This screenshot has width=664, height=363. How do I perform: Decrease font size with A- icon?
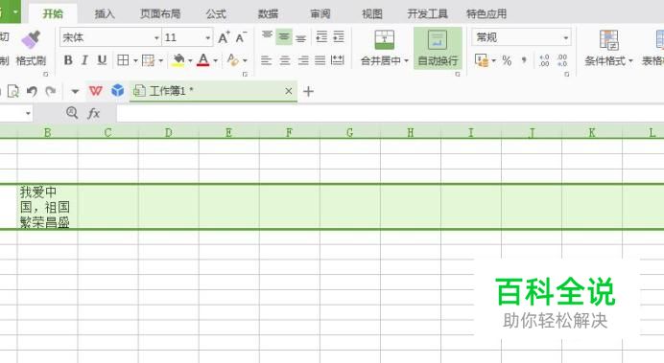tap(241, 37)
